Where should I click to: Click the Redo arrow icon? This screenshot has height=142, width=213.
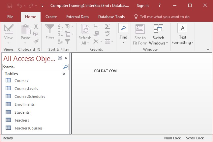pyautogui.click(x=31, y=6)
